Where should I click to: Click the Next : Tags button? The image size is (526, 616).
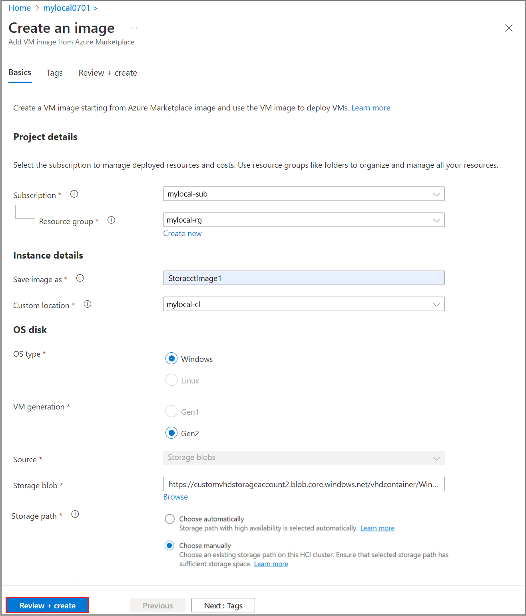[x=223, y=606]
